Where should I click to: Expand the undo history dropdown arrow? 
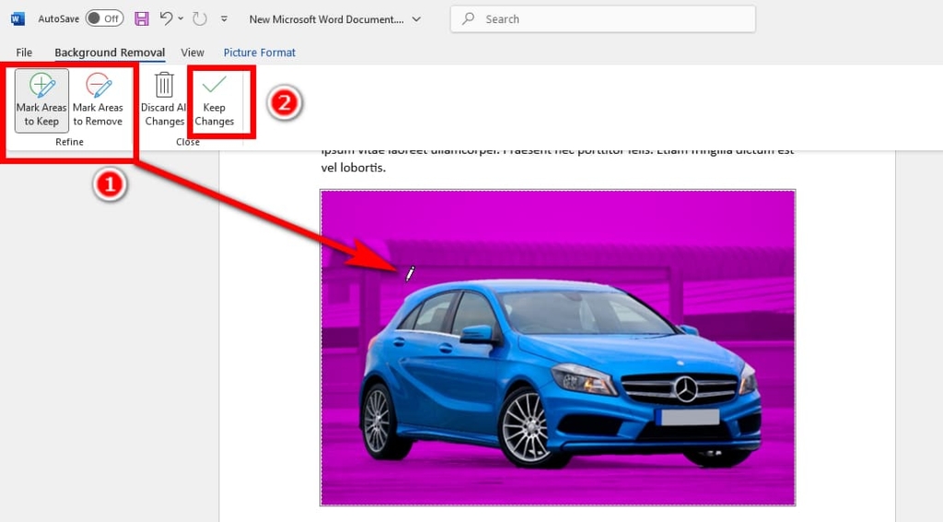180,18
